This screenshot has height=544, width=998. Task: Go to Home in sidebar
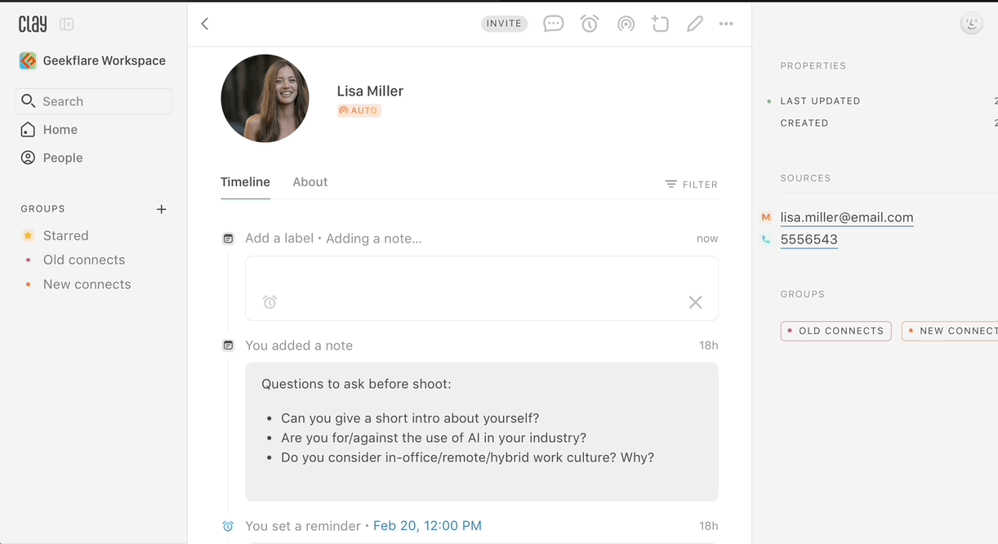click(49, 130)
